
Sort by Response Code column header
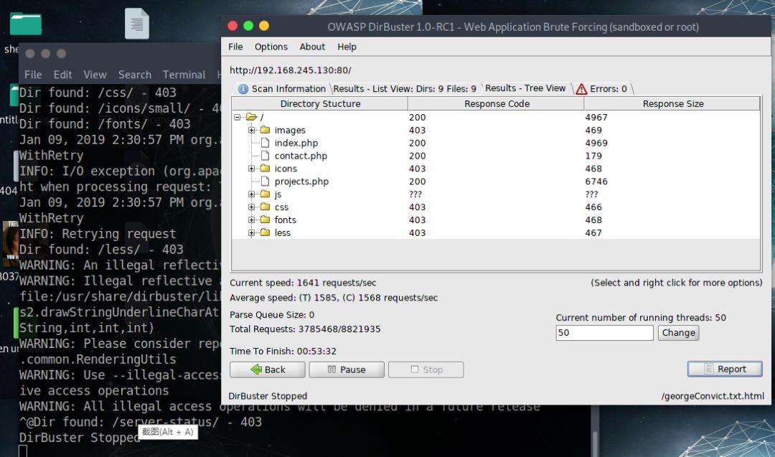point(497,104)
